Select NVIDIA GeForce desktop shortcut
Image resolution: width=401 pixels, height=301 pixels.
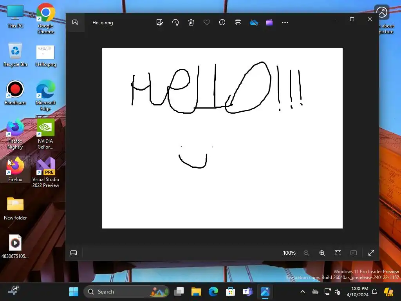45,134
